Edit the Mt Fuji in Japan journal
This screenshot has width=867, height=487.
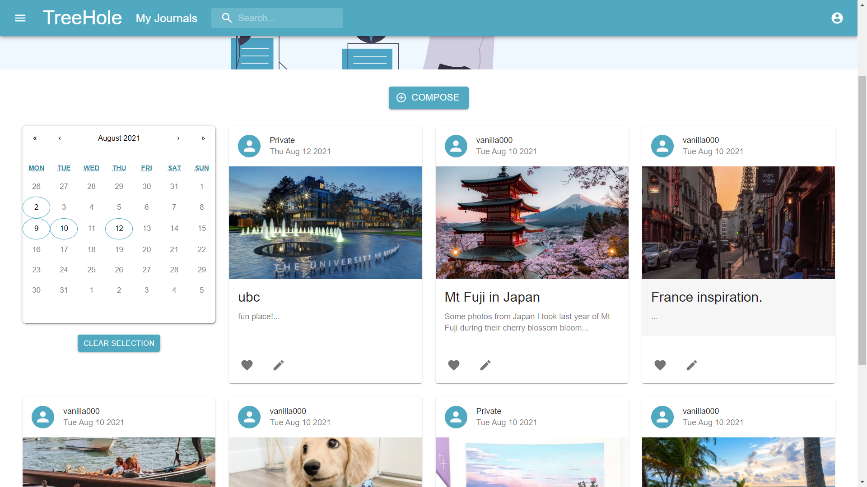click(x=485, y=365)
